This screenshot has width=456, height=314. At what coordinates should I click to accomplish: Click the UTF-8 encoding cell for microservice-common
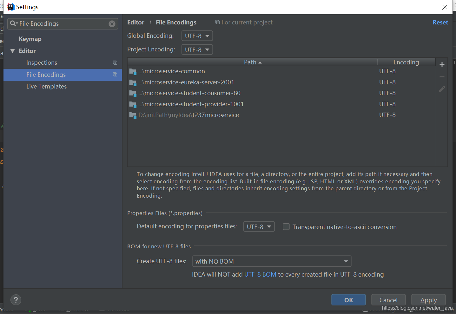pos(387,71)
